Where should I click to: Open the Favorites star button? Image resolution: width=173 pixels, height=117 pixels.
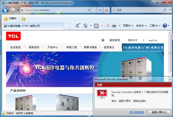tap(10, 18)
